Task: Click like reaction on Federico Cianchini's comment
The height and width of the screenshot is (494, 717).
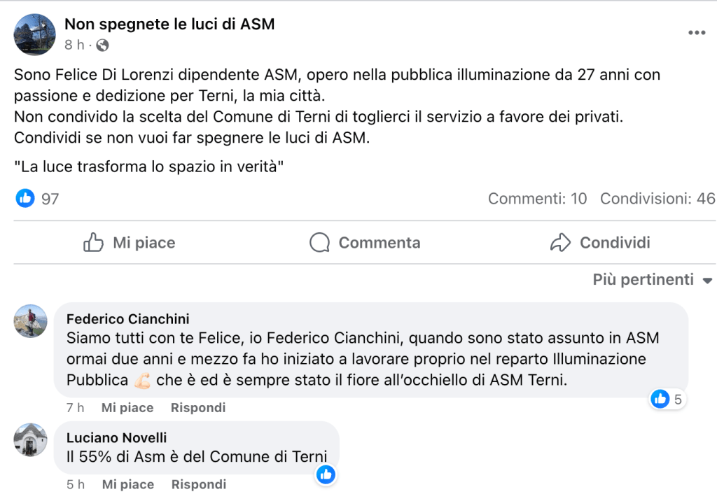Action: point(660,400)
